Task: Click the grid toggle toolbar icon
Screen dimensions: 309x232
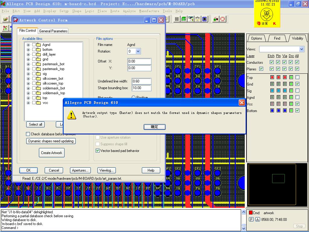Action: tap(177, 19)
